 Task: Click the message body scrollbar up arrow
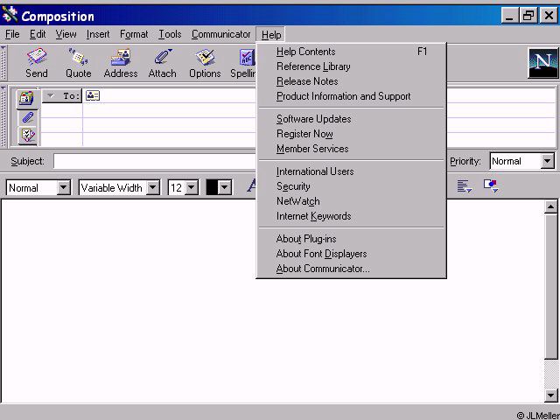[550, 206]
